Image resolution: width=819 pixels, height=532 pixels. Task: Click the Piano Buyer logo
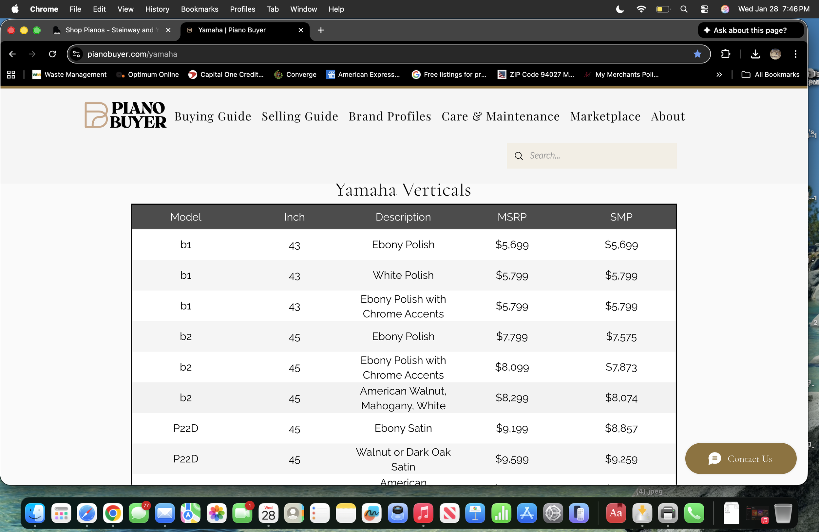coord(125,115)
